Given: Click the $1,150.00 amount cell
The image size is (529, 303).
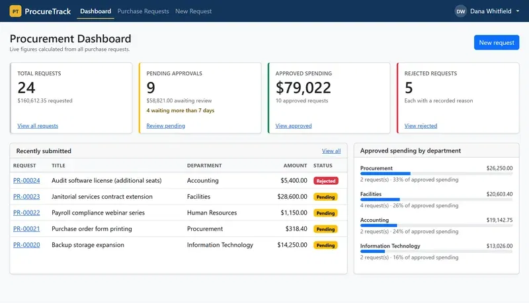Looking at the screenshot, I should point(294,213).
